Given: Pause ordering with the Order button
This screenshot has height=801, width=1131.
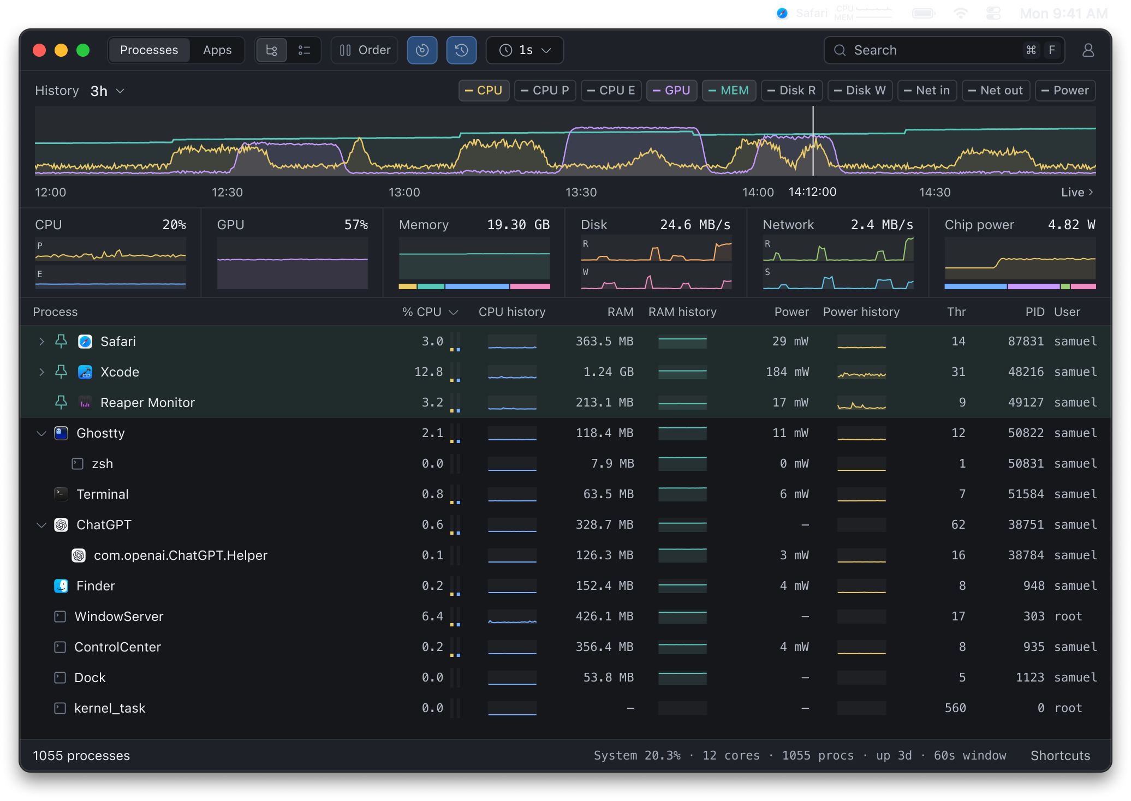Looking at the screenshot, I should coord(365,50).
